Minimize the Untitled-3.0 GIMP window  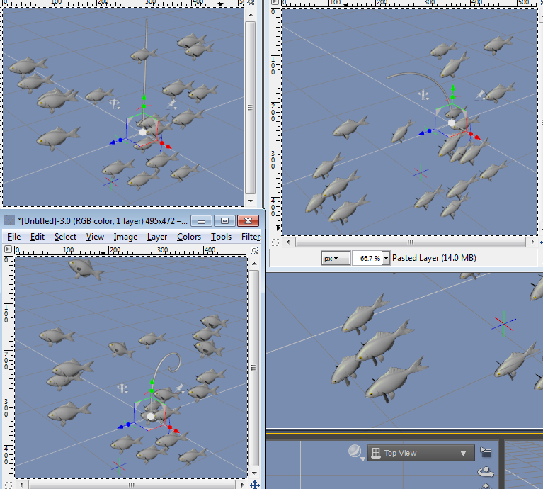pyautogui.click(x=202, y=221)
